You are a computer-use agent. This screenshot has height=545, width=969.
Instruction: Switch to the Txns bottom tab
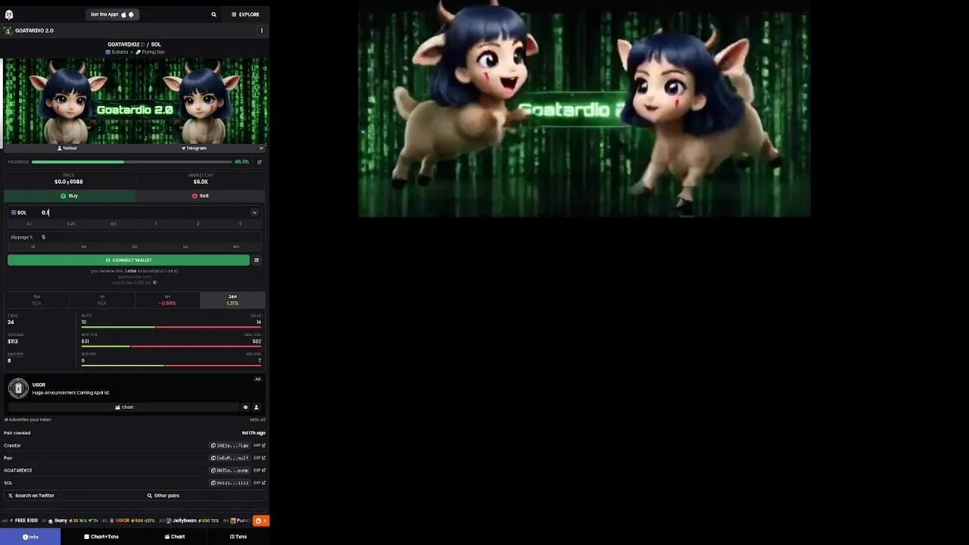tap(238, 537)
